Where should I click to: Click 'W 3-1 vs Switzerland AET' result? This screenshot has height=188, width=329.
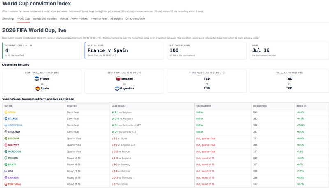pos(126,125)
